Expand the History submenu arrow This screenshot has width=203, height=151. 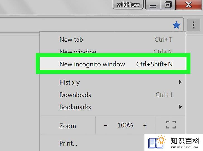pos(180,82)
